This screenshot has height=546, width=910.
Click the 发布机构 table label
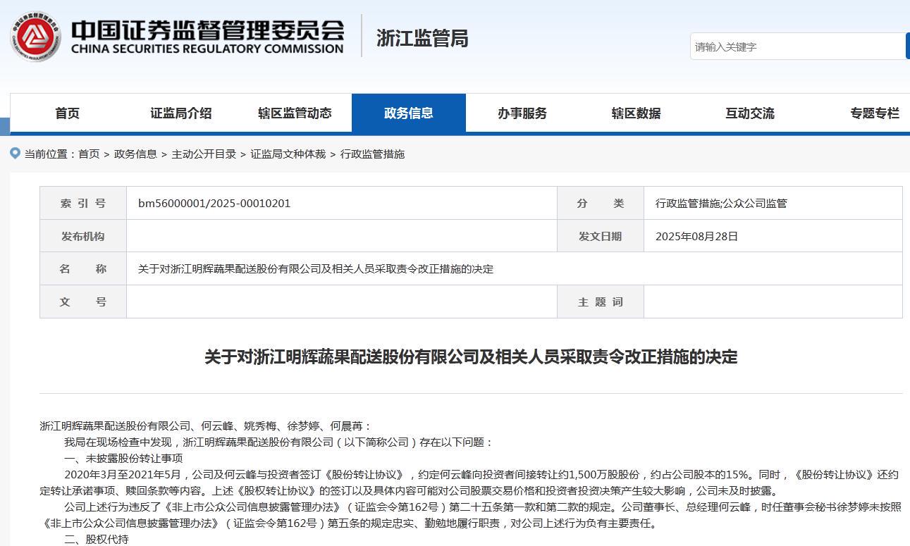(x=83, y=236)
